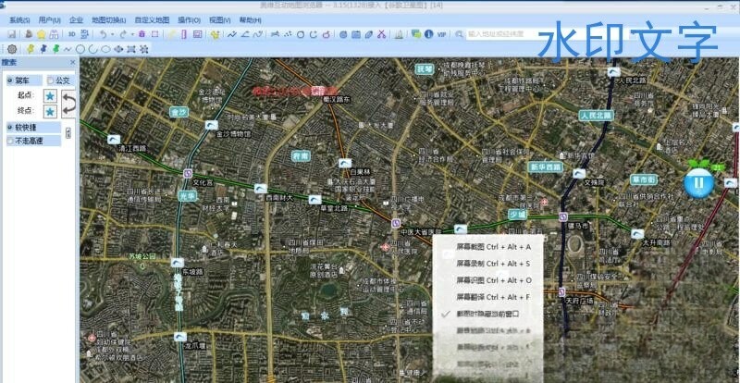Click the 人民北路 station label on map
The width and height of the screenshot is (740, 383).
point(596,116)
